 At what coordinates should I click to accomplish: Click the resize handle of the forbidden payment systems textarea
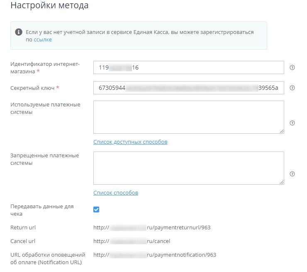(x=282, y=182)
